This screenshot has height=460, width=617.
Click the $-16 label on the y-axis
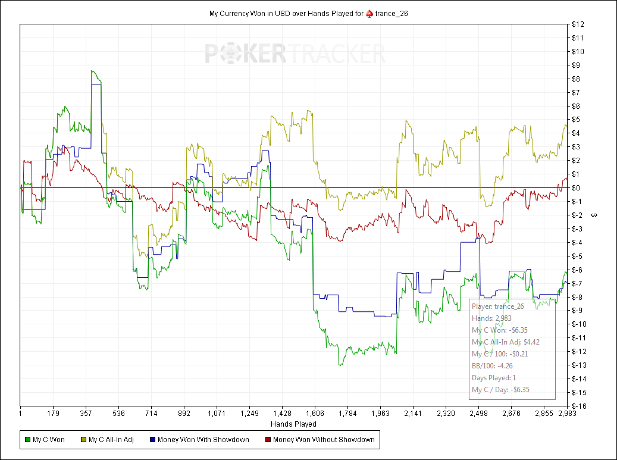pos(579,406)
